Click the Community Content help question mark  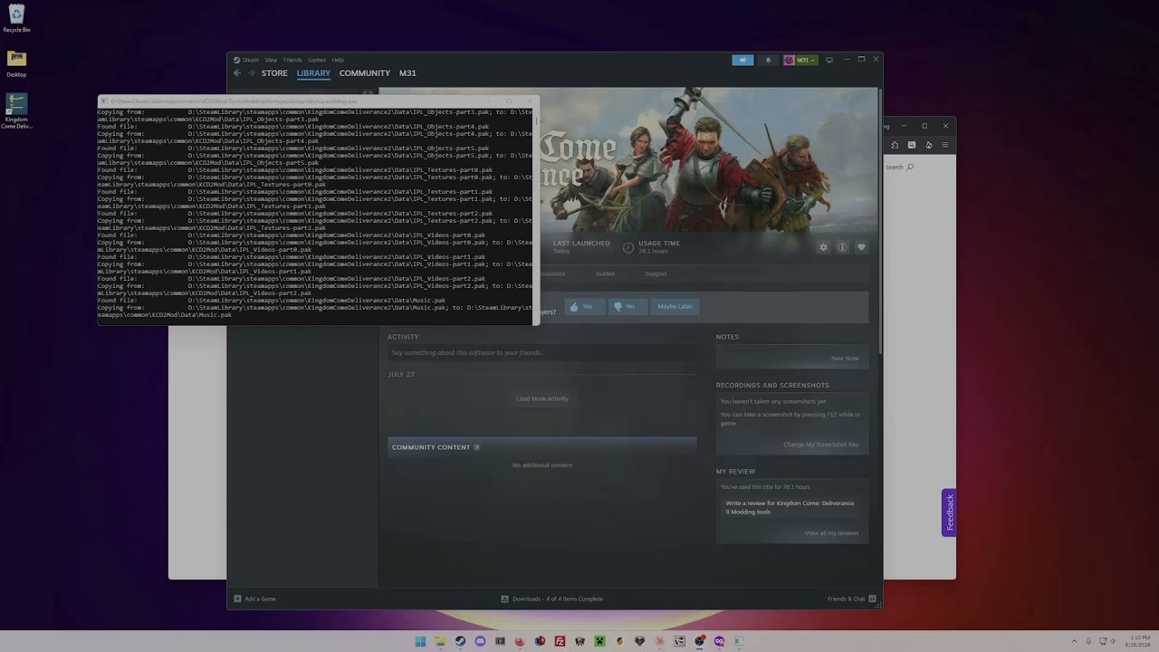476,447
